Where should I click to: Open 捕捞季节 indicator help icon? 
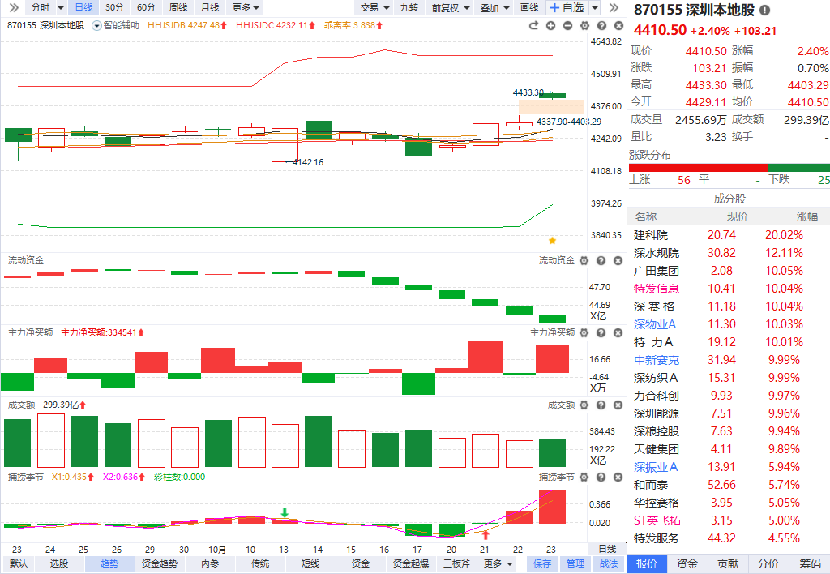[x=601, y=477]
